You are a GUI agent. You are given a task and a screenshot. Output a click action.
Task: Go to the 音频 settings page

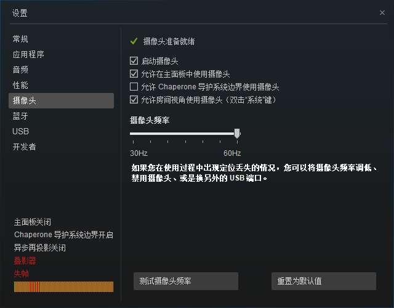pos(20,70)
